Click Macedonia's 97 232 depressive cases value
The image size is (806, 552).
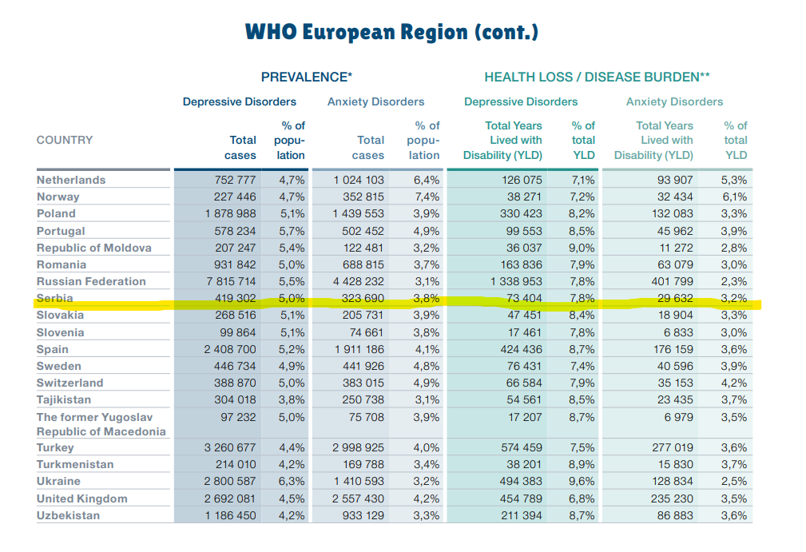[238, 417]
